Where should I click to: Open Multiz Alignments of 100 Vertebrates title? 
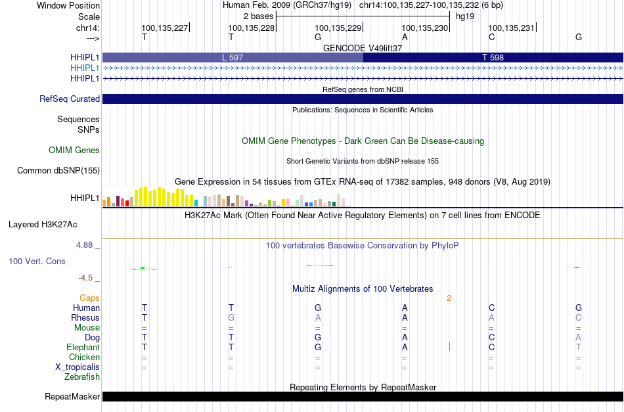[x=363, y=289]
